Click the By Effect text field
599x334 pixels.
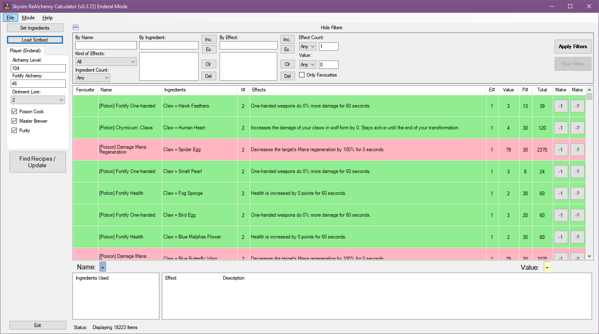pyautogui.click(x=248, y=45)
